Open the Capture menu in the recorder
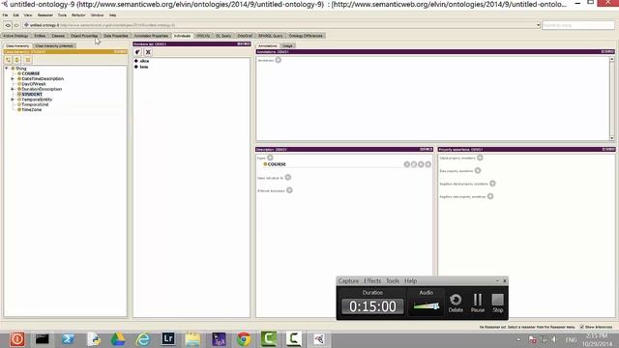This screenshot has width=619, height=348. click(x=348, y=281)
